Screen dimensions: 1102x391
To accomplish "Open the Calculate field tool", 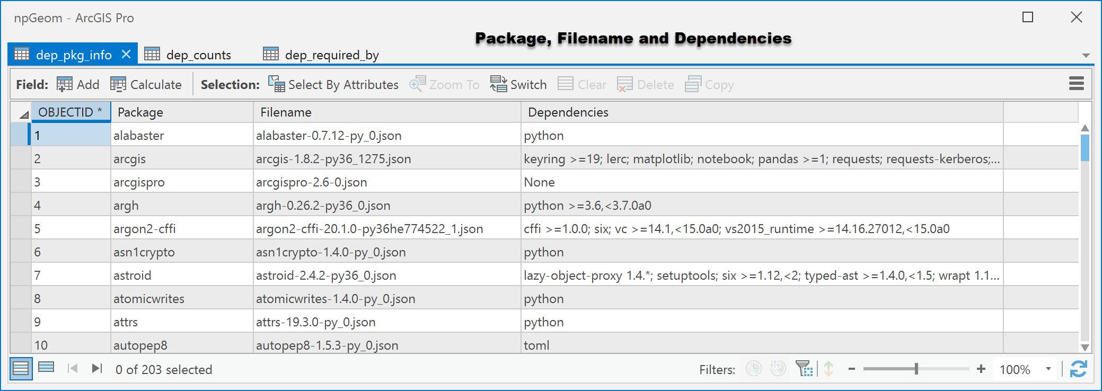I will point(146,84).
